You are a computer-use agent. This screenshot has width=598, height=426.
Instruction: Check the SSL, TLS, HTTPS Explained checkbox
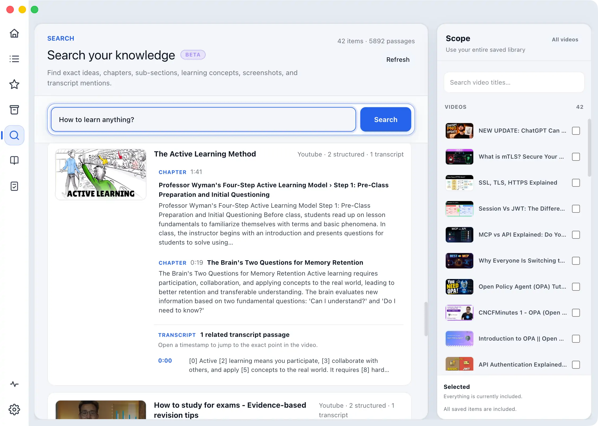click(x=576, y=183)
